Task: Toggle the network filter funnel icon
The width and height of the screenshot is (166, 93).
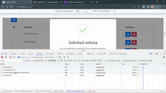Action: 10,57
